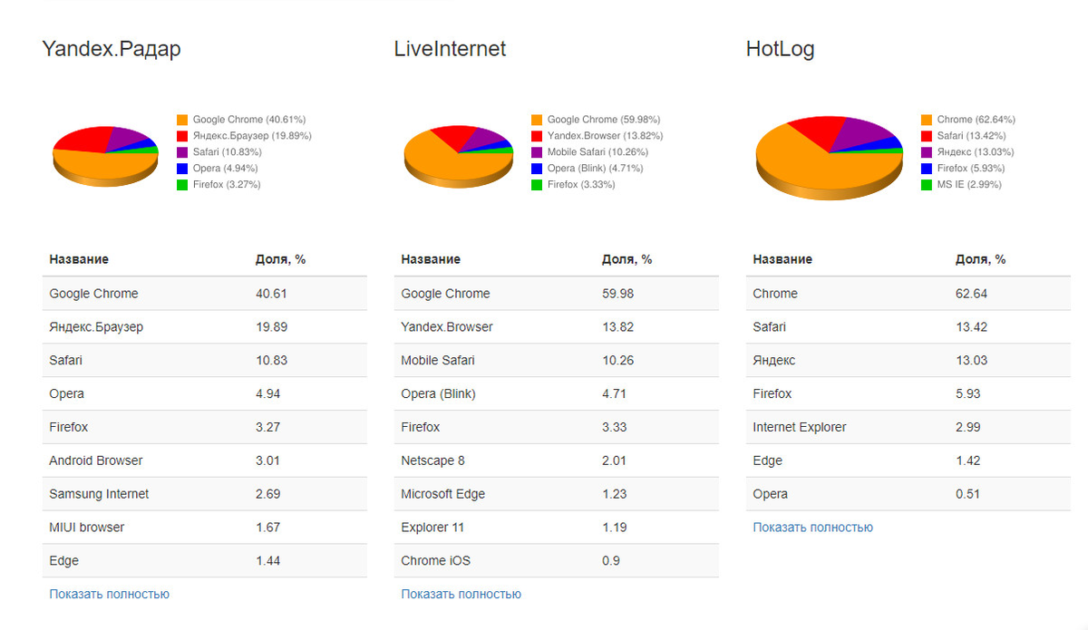Image resolution: width=1088 pixels, height=630 pixels.
Task: Click the orange Google Chrome swatch in LiveInternet legend
Action: (537, 120)
